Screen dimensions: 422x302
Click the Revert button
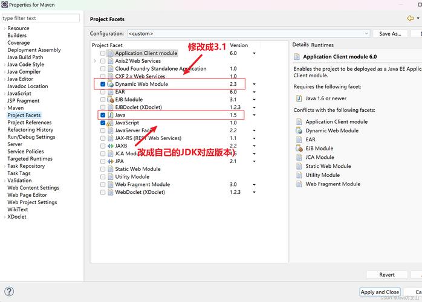387,275
